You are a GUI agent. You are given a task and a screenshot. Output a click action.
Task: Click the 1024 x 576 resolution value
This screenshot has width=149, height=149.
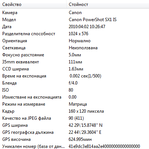point(78,34)
